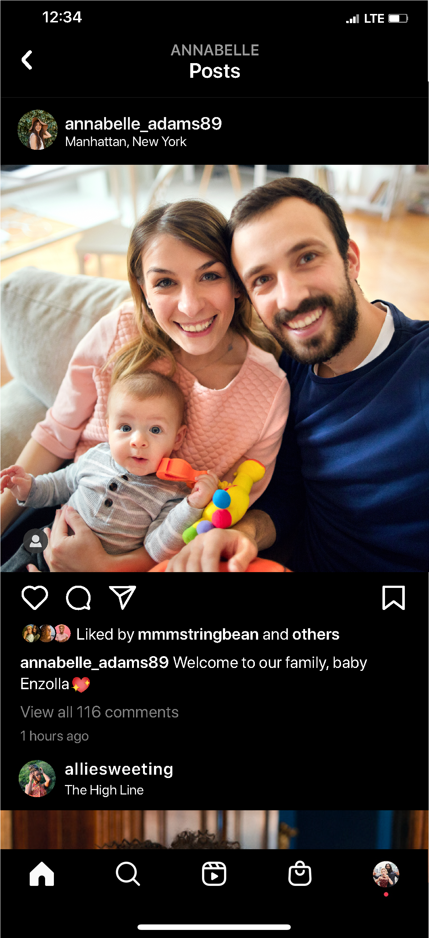Open Manhattan, New York location
This screenshot has height=938, width=429.
click(126, 142)
